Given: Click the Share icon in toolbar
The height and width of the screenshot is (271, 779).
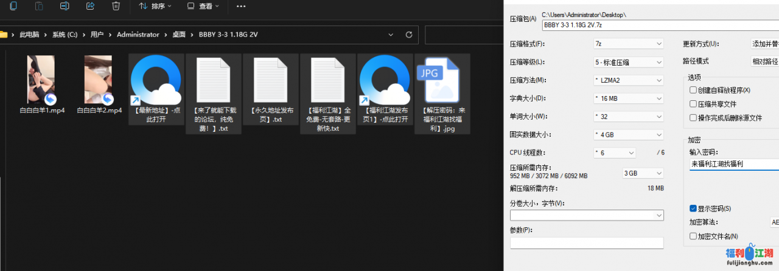Looking at the screenshot, I should coord(90,6).
